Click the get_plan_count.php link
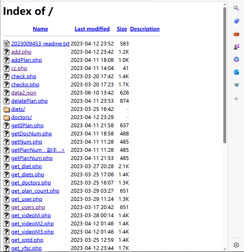 (35, 191)
